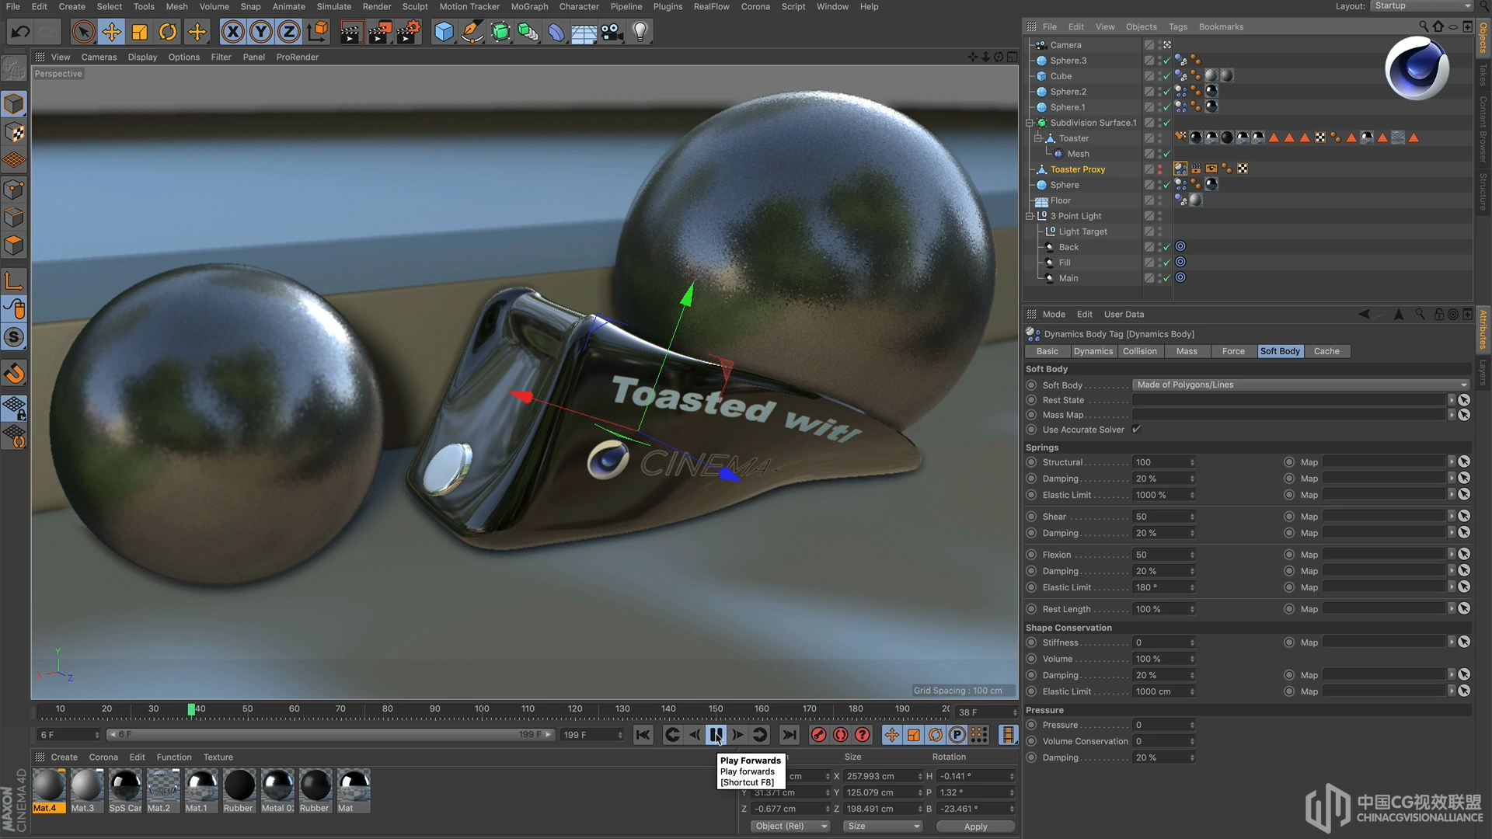Go to start of animation
This screenshot has height=839, width=1492.
tap(643, 735)
